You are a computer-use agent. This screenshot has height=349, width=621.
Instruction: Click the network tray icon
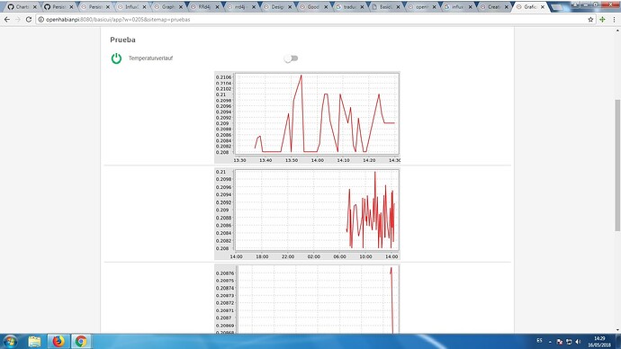click(569, 342)
